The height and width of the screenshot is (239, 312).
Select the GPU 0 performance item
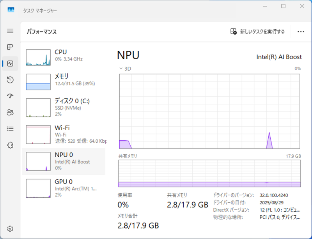click(x=64, y=188)
